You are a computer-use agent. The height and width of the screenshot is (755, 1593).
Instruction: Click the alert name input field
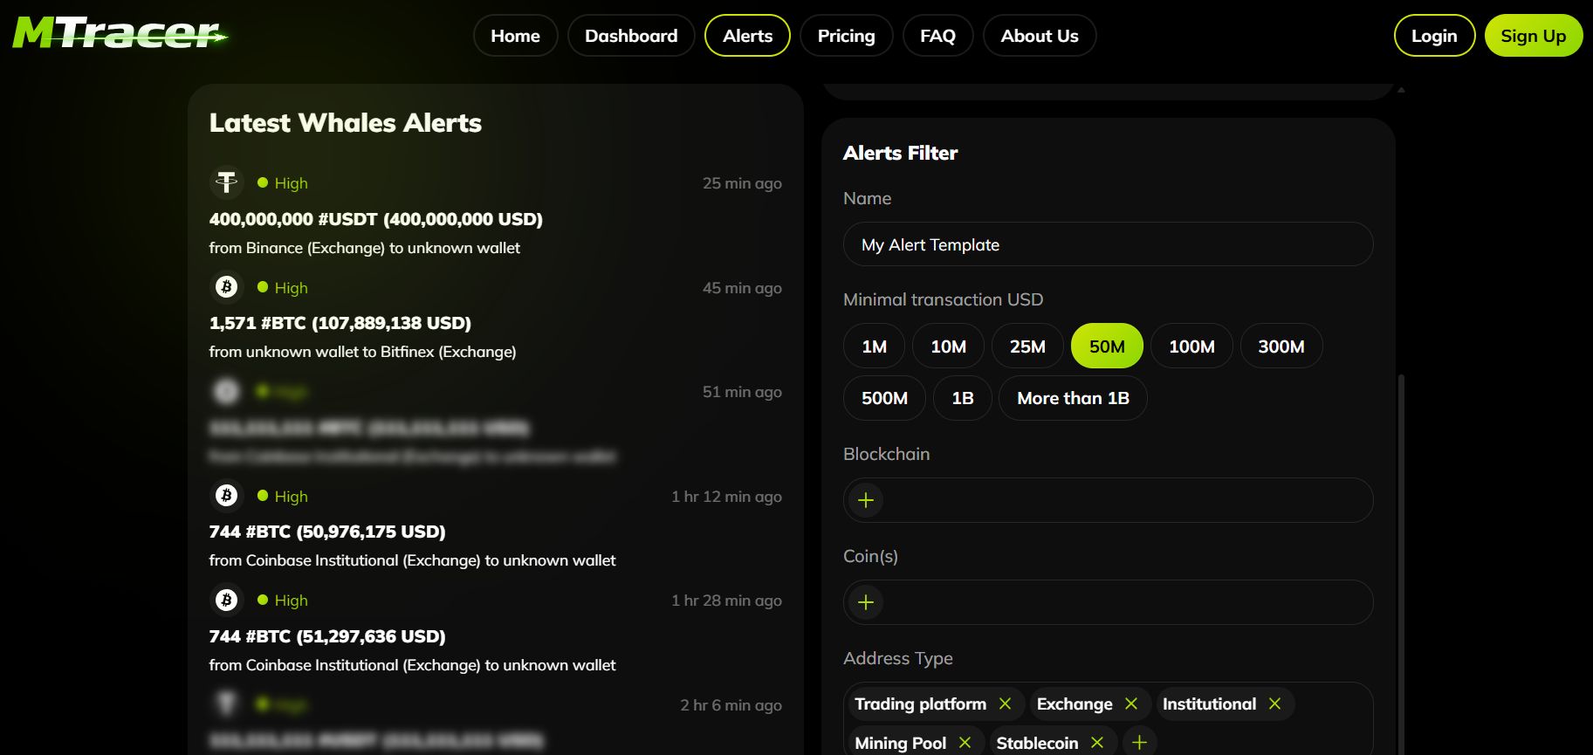(x=1108, y=244)
